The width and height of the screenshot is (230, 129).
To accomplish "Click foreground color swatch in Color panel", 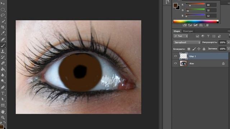I will coord(175,5).
